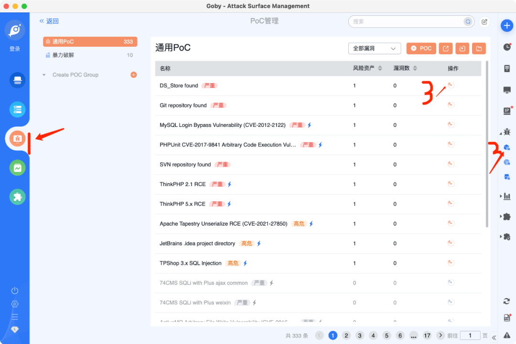Select the green monitoring icon in left sidebar
Image resolution: width=516 pixels, height=344 pixels.
point(17,167)
